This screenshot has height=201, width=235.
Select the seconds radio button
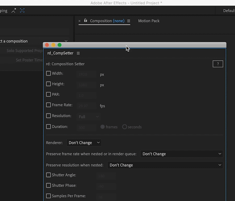coord(125,127)
